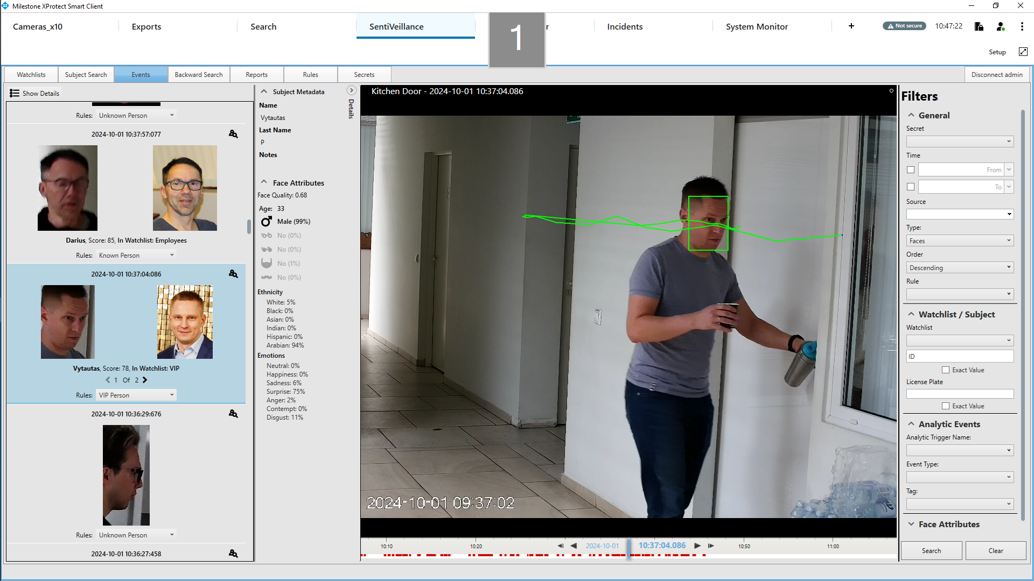
Task: Switch to Reports tab
Action: 257,75
